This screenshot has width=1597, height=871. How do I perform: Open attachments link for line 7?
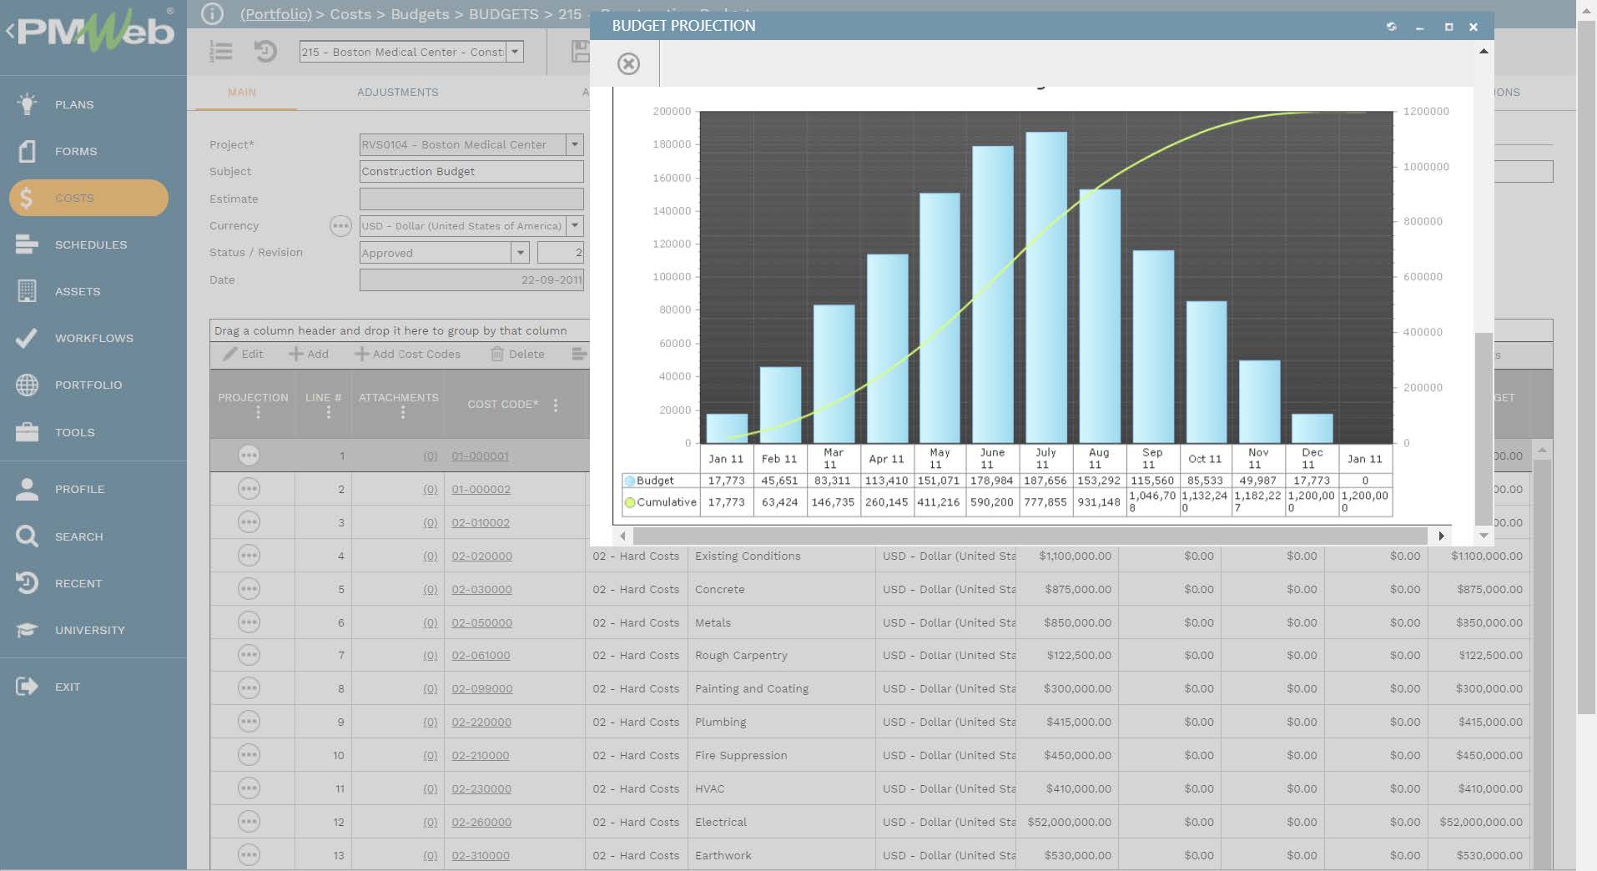click(x=430, y=656)
